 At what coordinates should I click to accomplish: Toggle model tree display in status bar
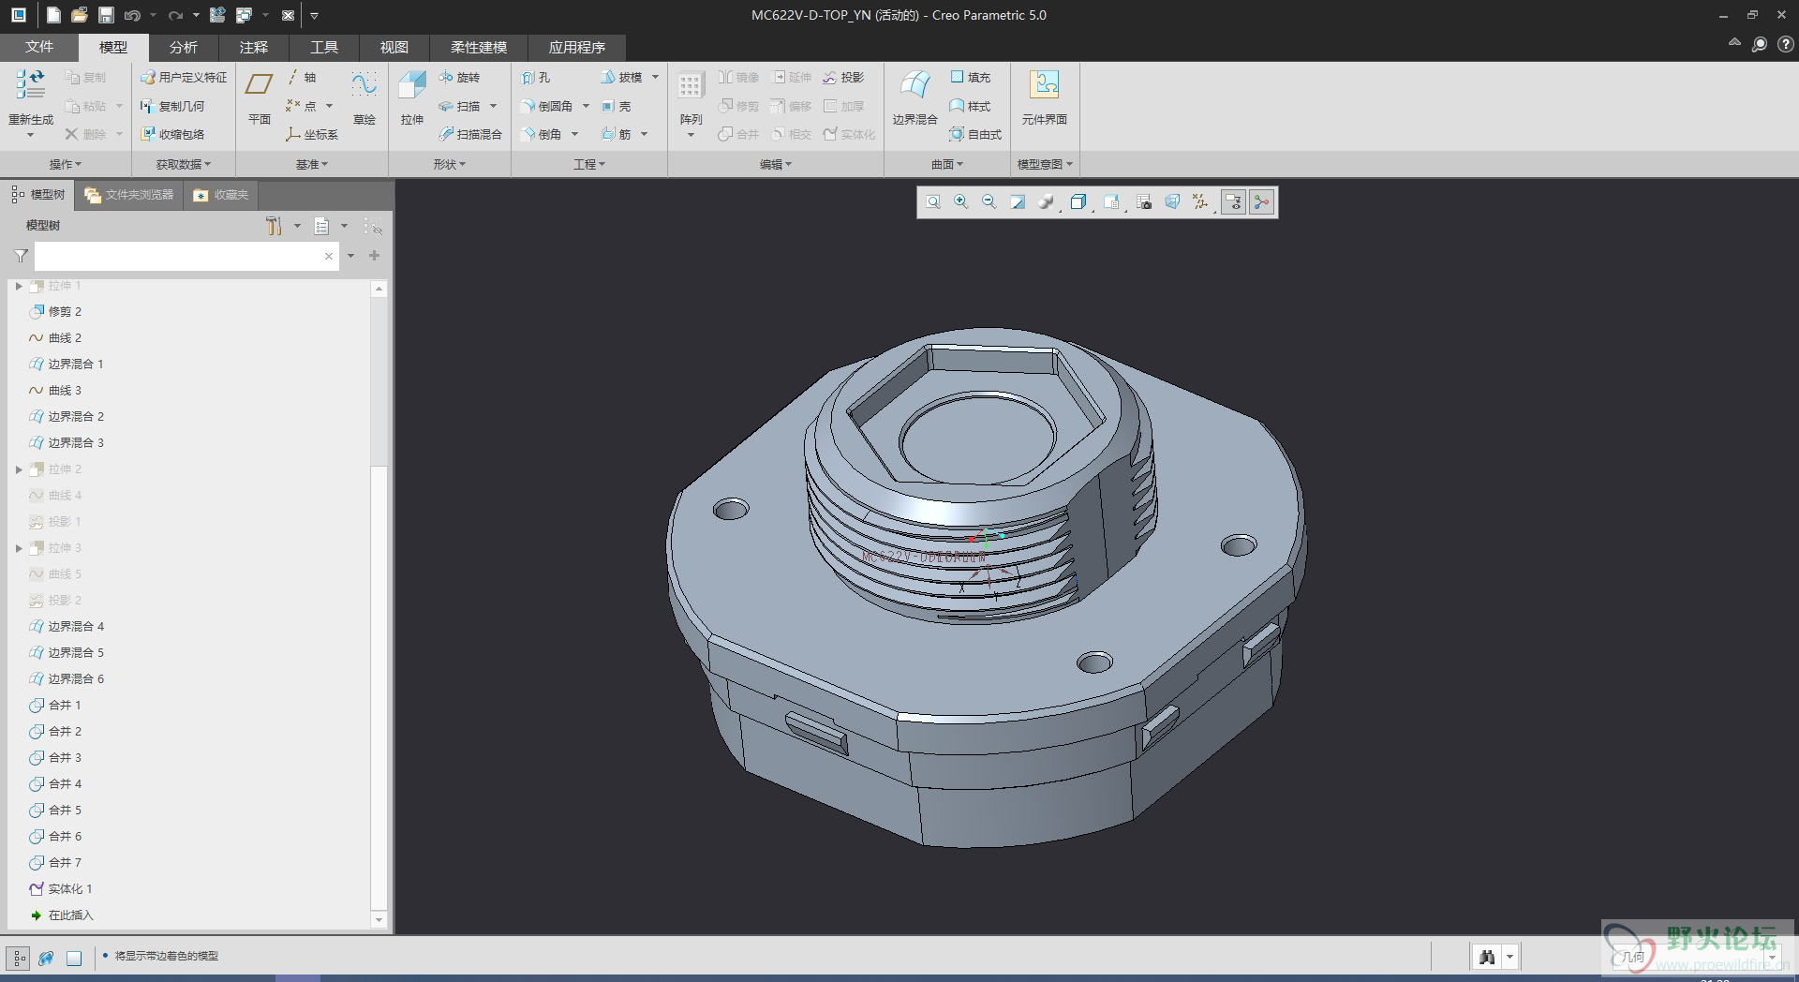tap(18, 958)
